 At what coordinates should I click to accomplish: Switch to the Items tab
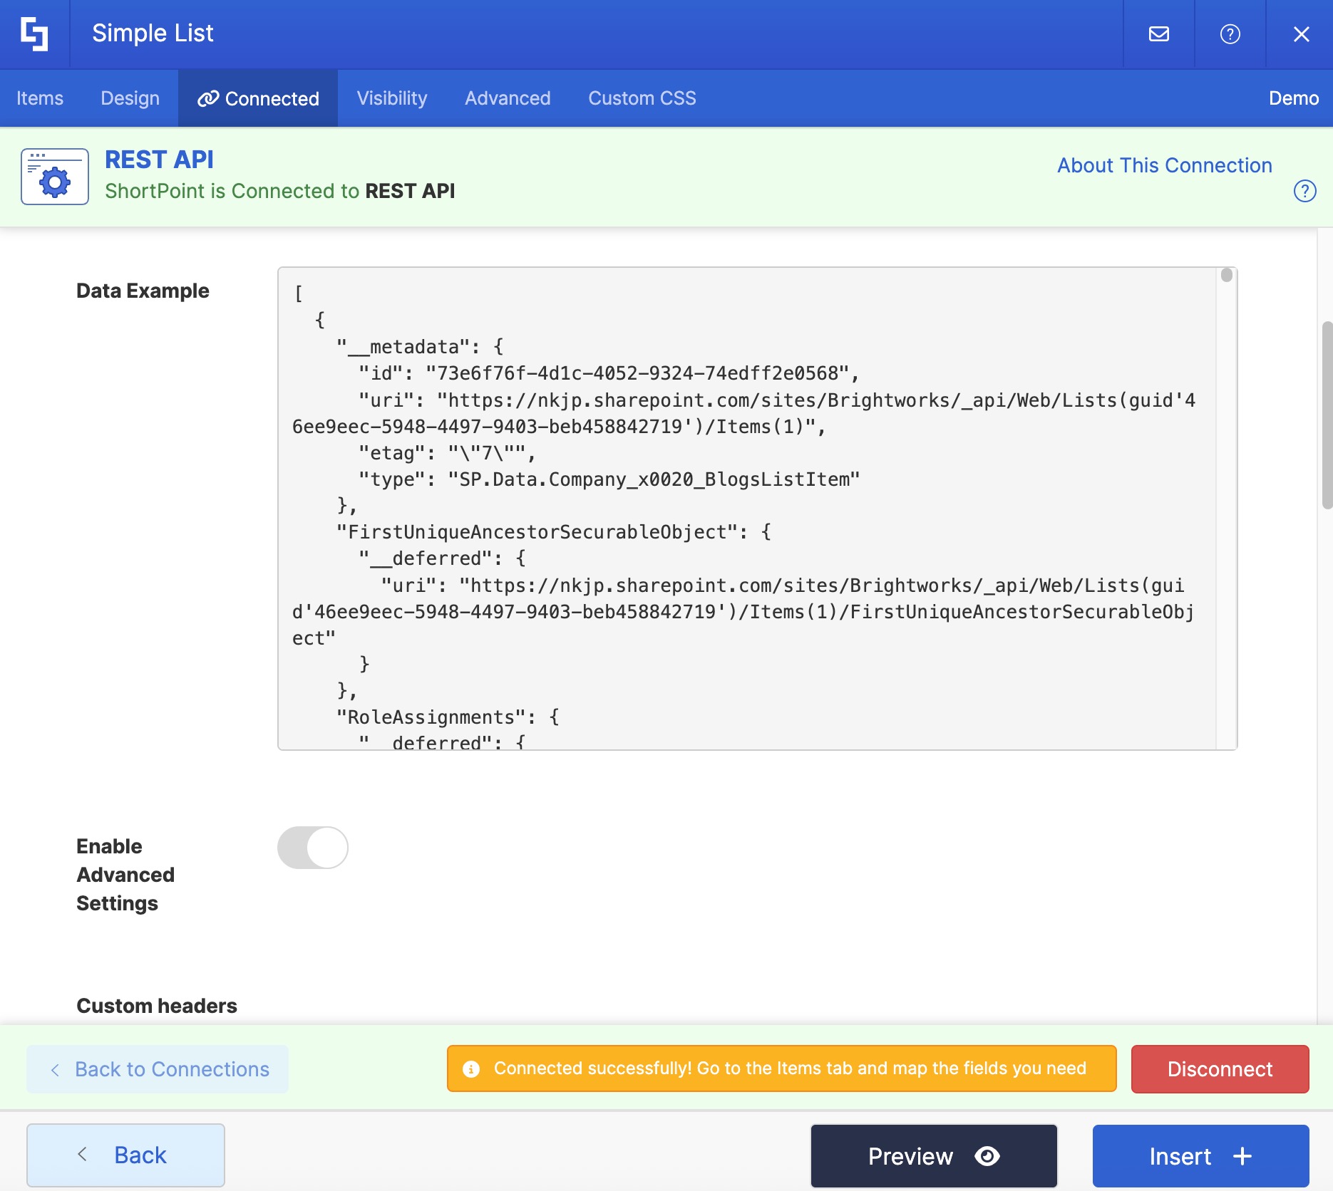tap(40, 98)
